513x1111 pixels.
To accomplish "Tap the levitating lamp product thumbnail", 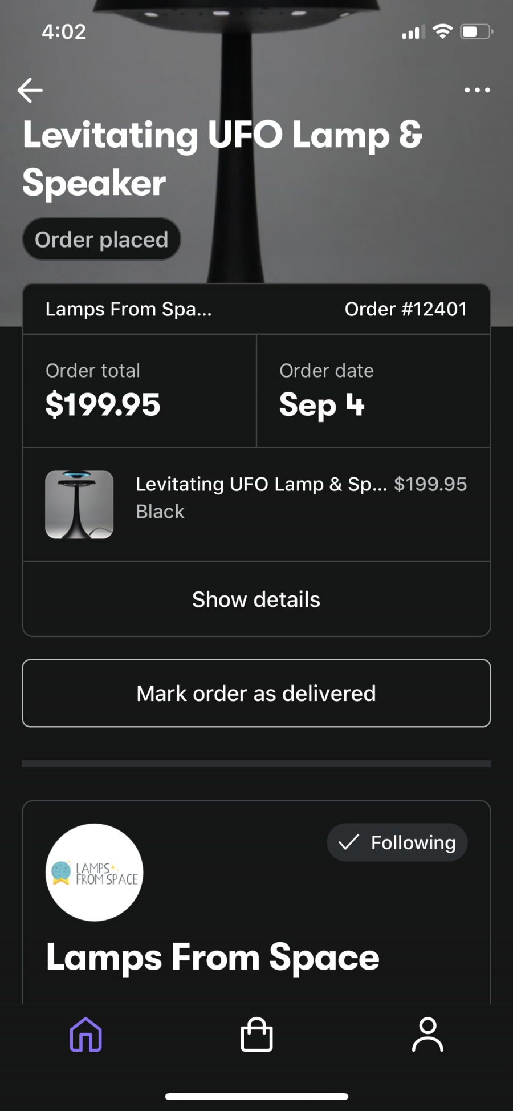I will pos(79,504).
